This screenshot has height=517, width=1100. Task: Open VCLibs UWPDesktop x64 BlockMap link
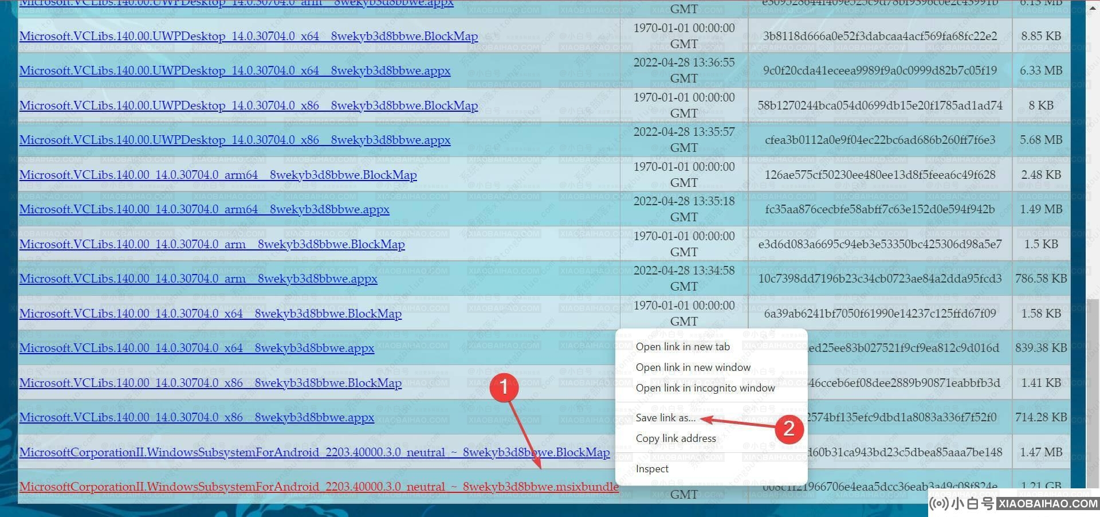click(x=249, y=36)
